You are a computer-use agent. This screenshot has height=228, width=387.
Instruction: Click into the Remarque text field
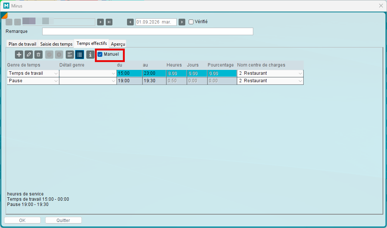[x=148, y=31]
